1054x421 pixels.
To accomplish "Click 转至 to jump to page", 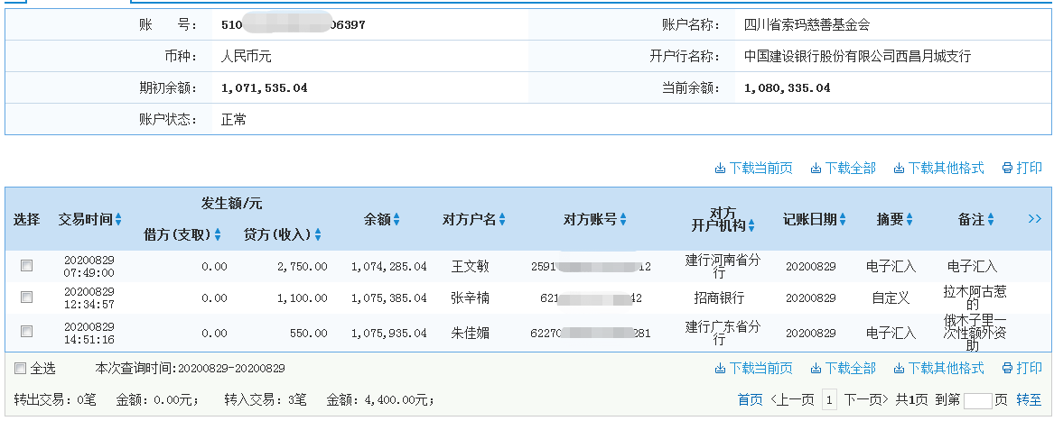I will 1029,400.
